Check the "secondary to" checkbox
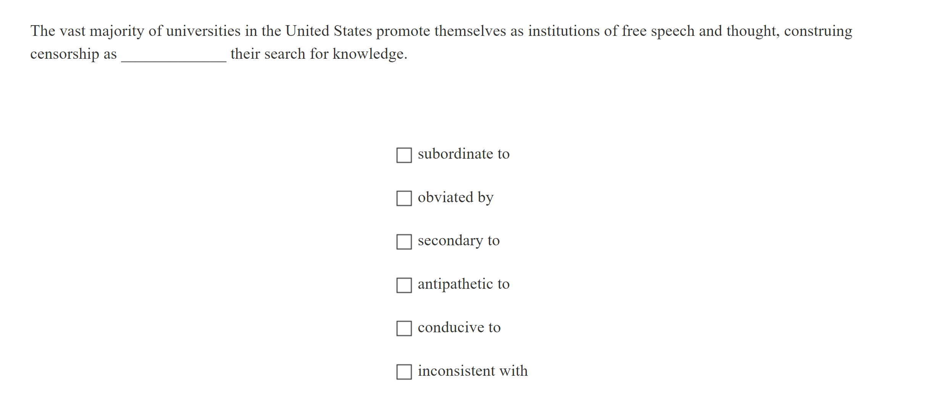Screen dimensions: 929x412 click(x=403, y=241)
